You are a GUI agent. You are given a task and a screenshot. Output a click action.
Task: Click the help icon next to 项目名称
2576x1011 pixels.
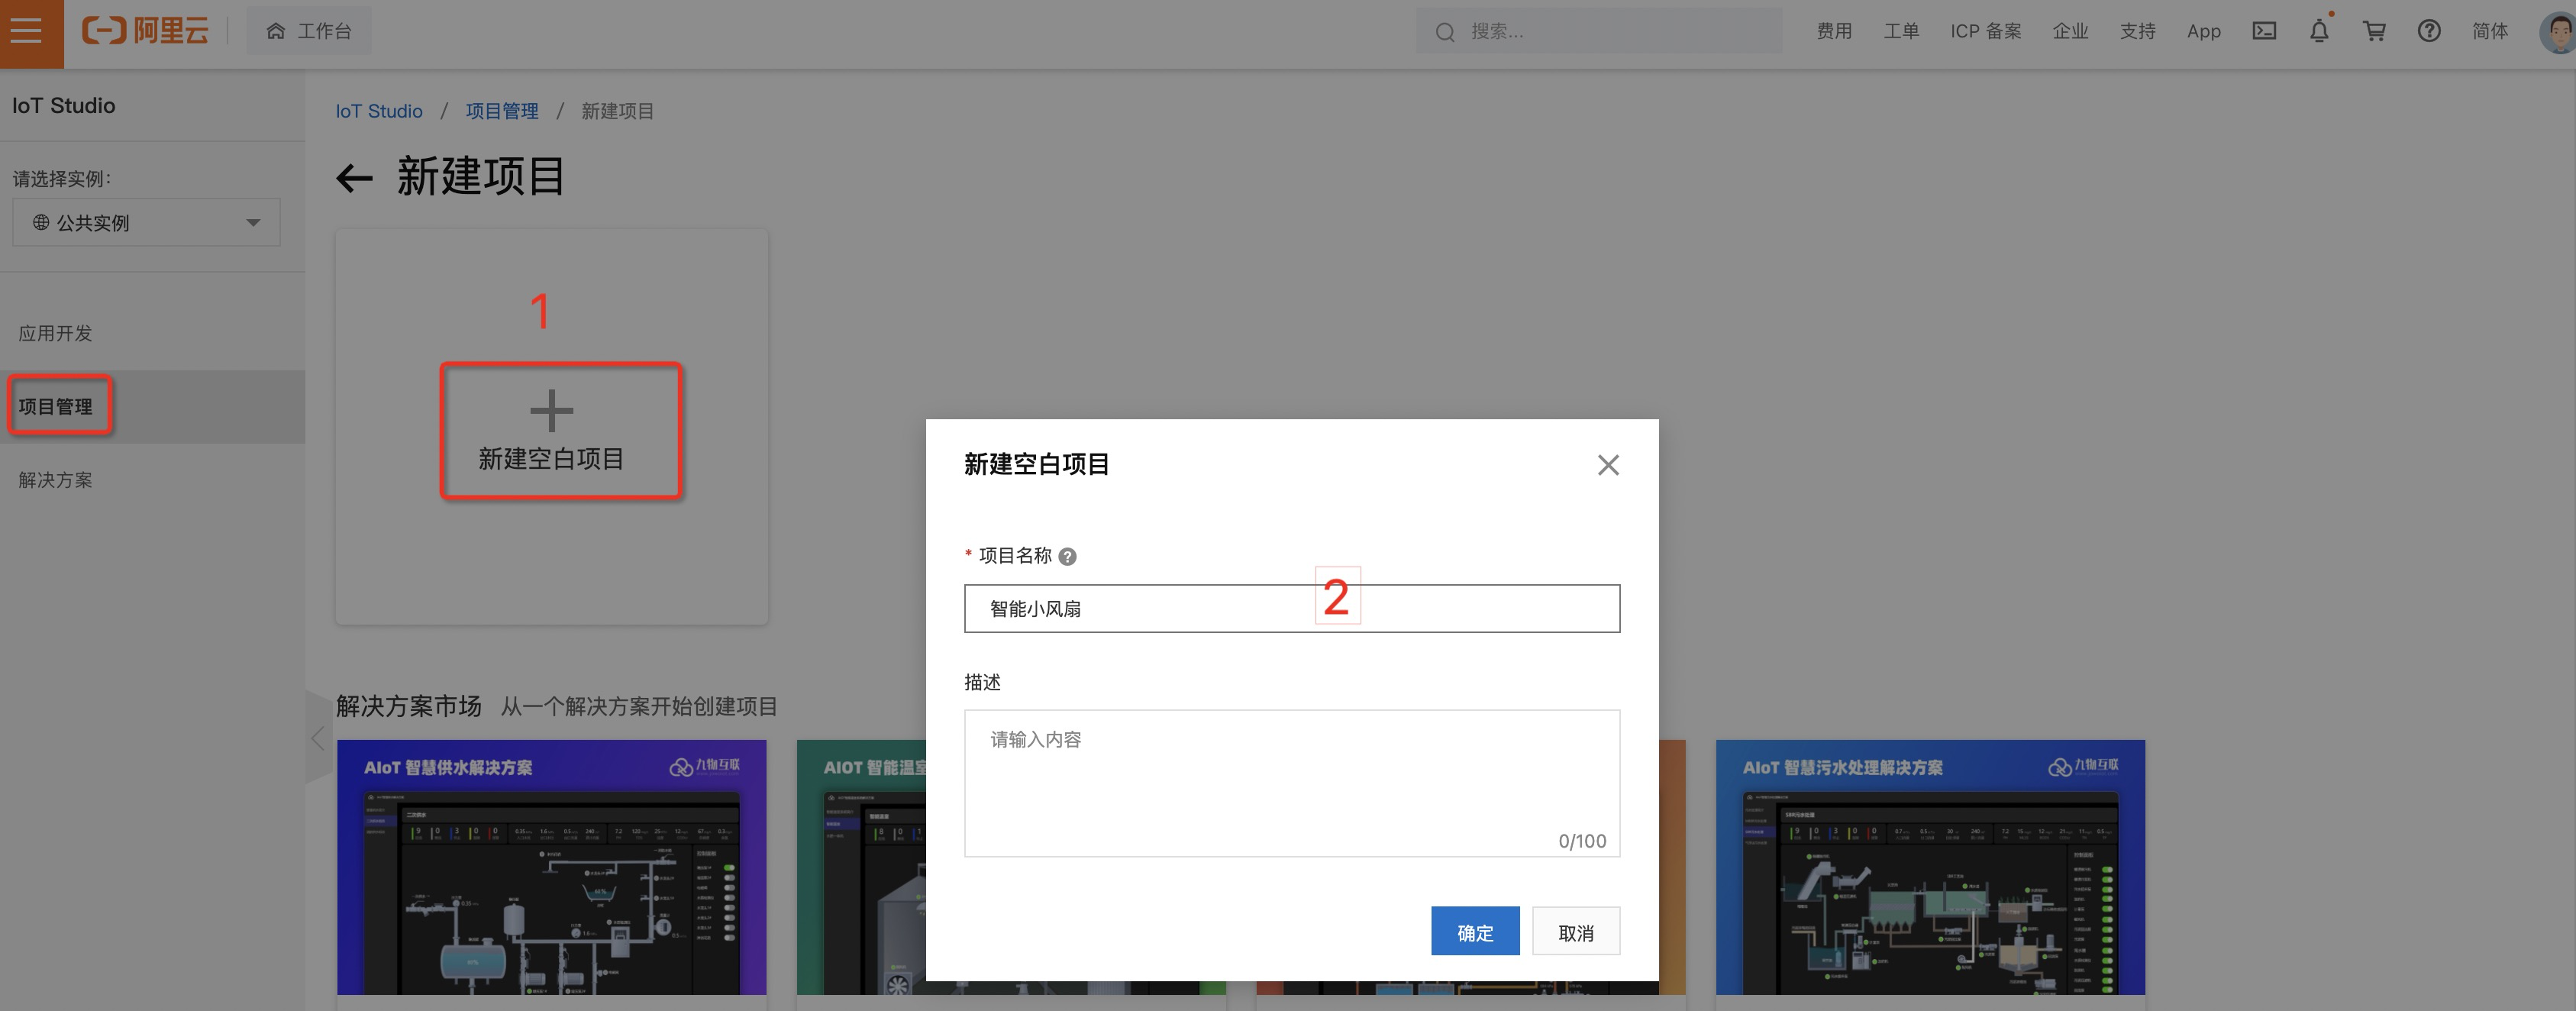click(1067, 557)
